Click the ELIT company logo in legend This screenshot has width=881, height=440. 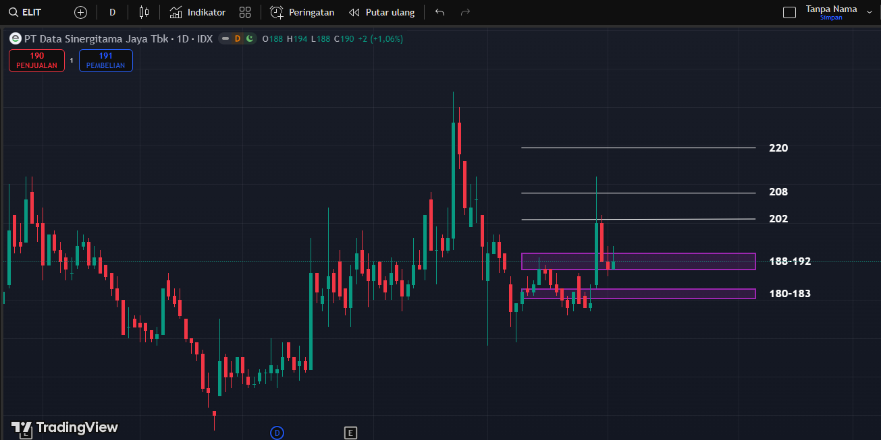coord(16,38)
